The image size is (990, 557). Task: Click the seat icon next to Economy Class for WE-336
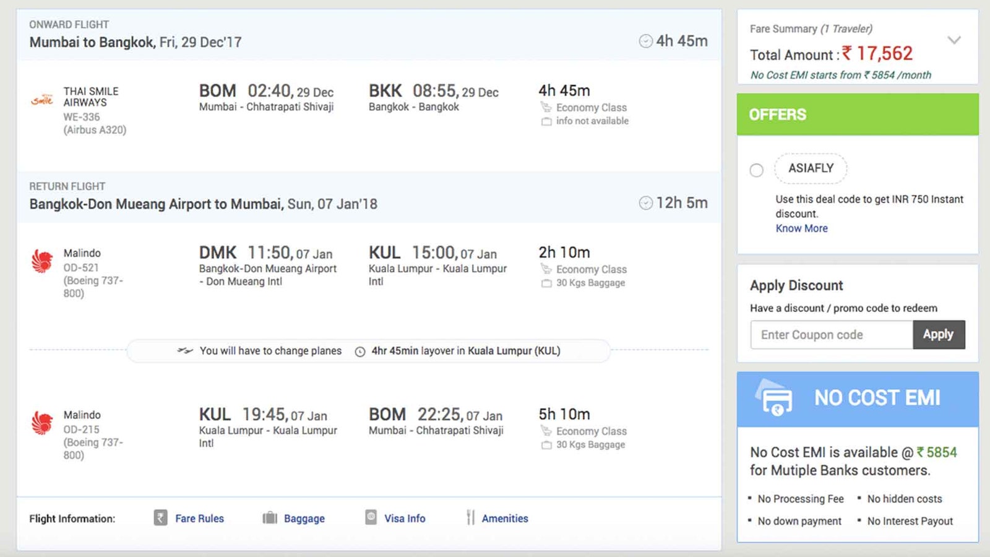[546, 108]
